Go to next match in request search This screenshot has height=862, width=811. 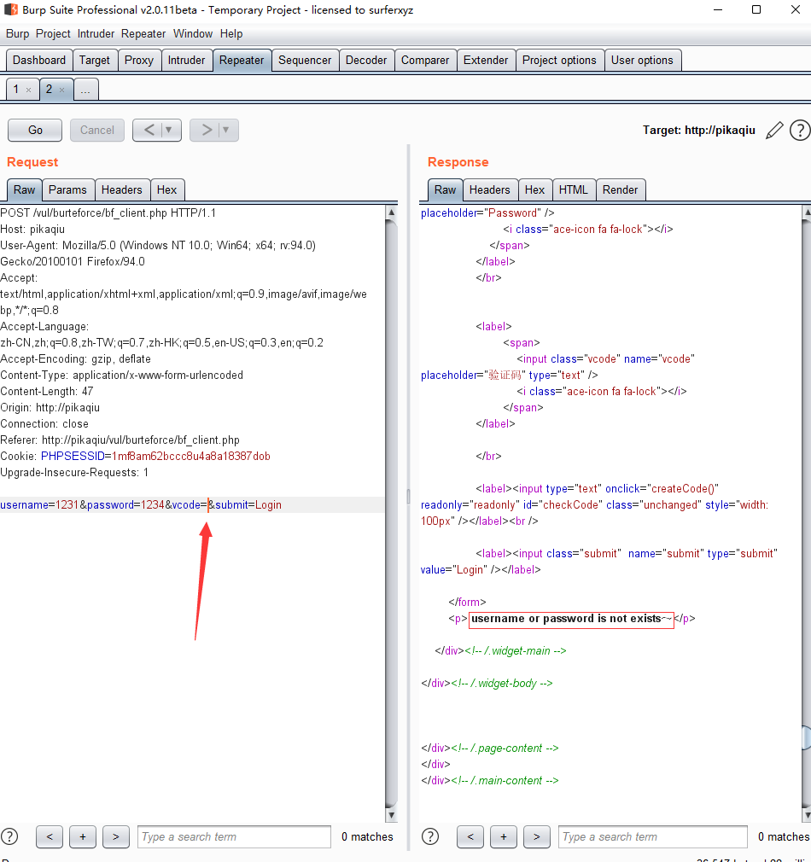tap(115, 836)
